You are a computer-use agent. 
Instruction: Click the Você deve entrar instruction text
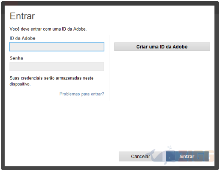[48, 29]
